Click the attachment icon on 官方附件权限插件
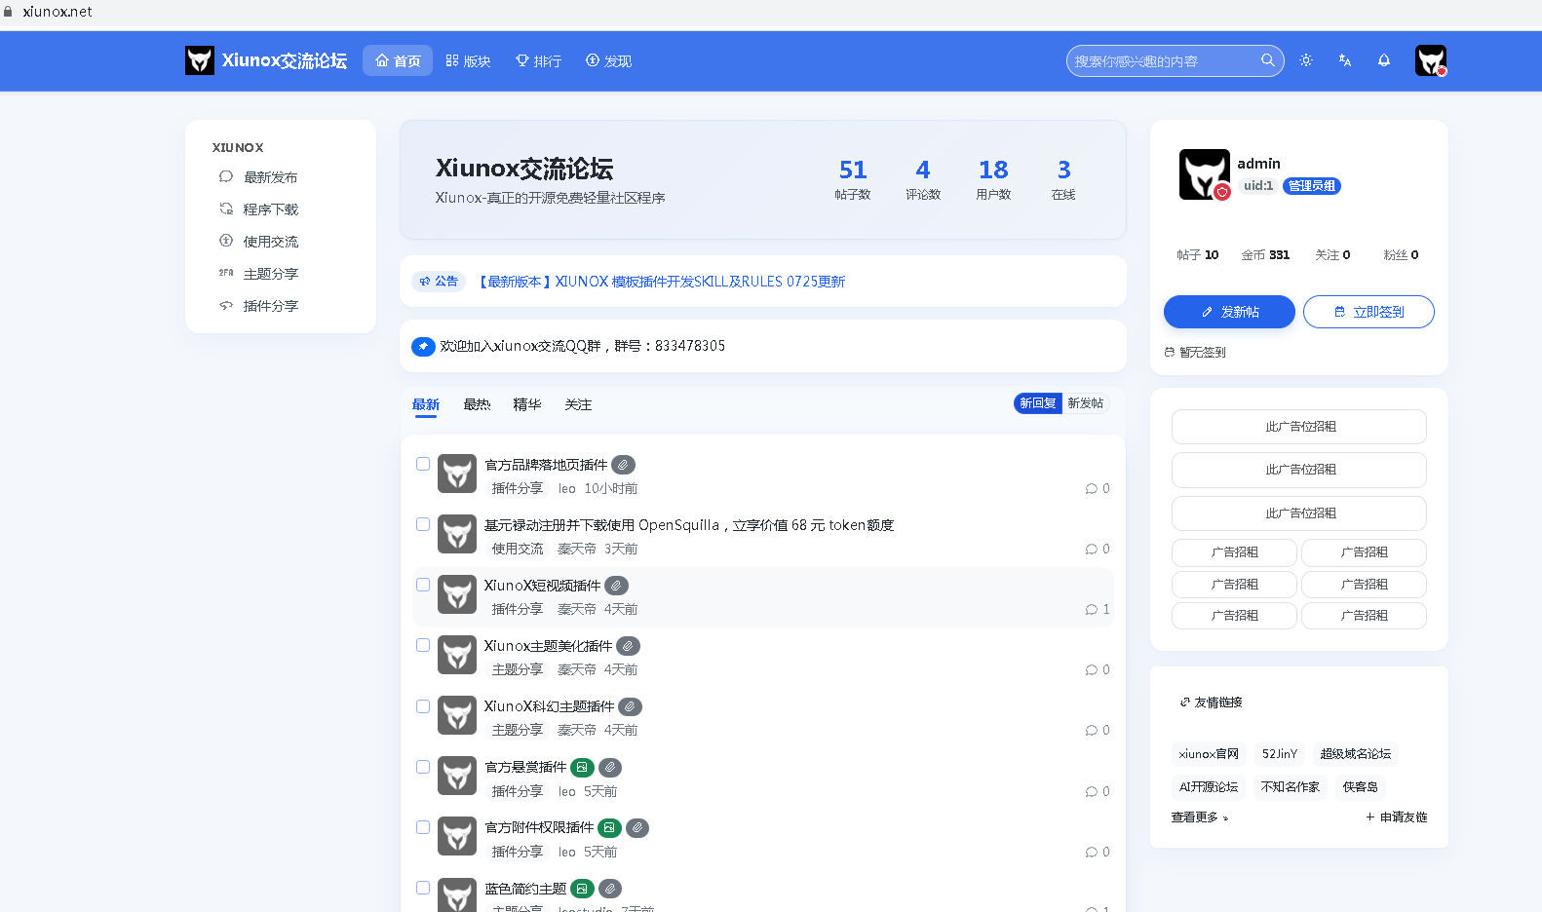Viewport: 1542px width, 912px height. (x=637, y=828)
